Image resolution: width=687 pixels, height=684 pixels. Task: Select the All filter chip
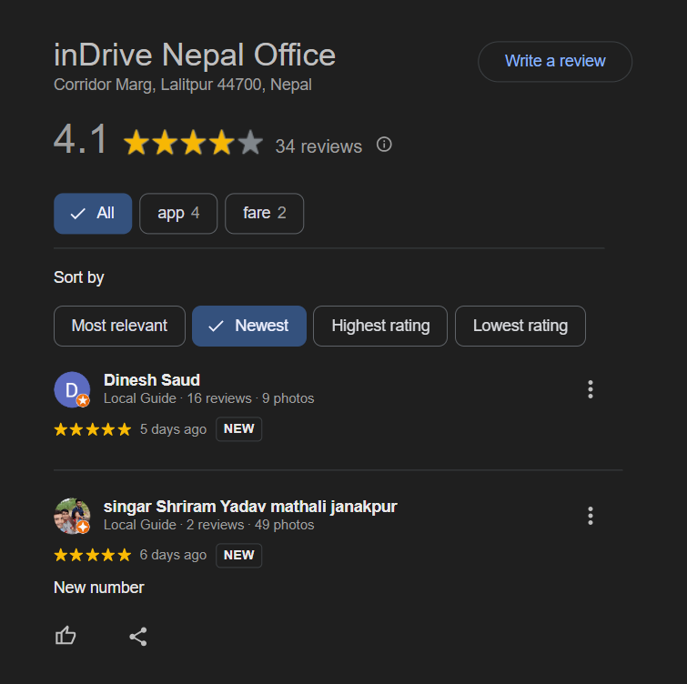[93, 213]
